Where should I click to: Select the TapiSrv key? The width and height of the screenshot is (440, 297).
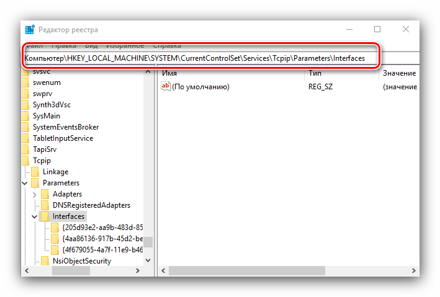pos(45,149)
